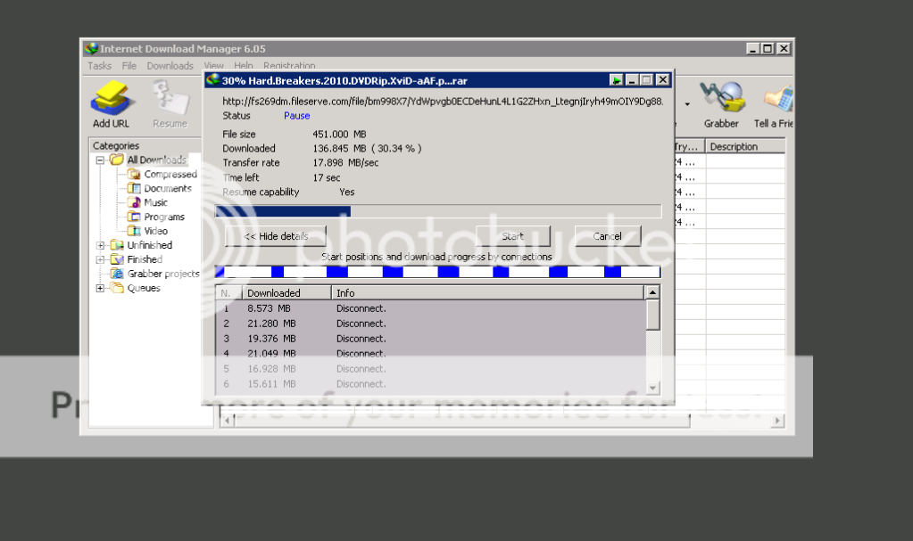Expand the Finished tree node

(x=102, y=260)
